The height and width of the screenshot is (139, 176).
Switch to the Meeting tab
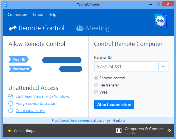tap(97, 28)
